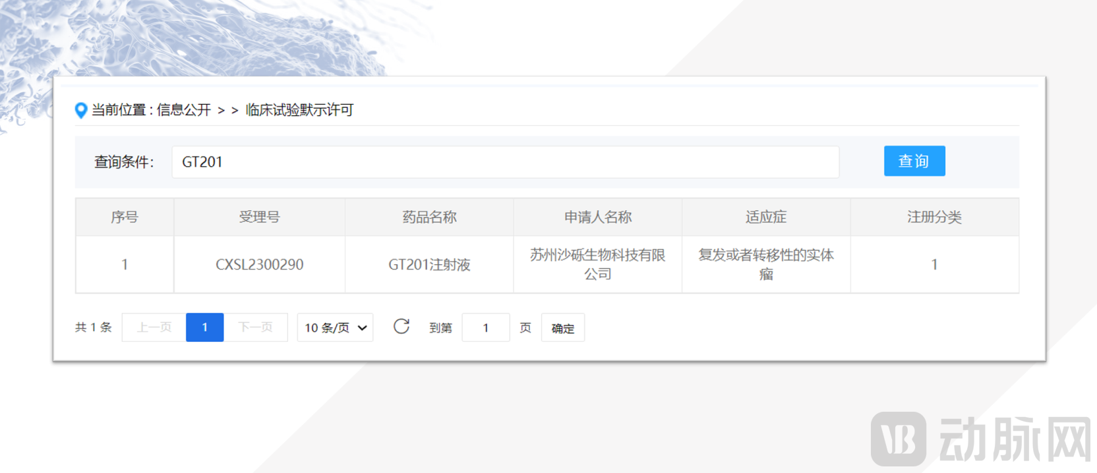Click the 药品名称 column header

(x=429, y=217)
